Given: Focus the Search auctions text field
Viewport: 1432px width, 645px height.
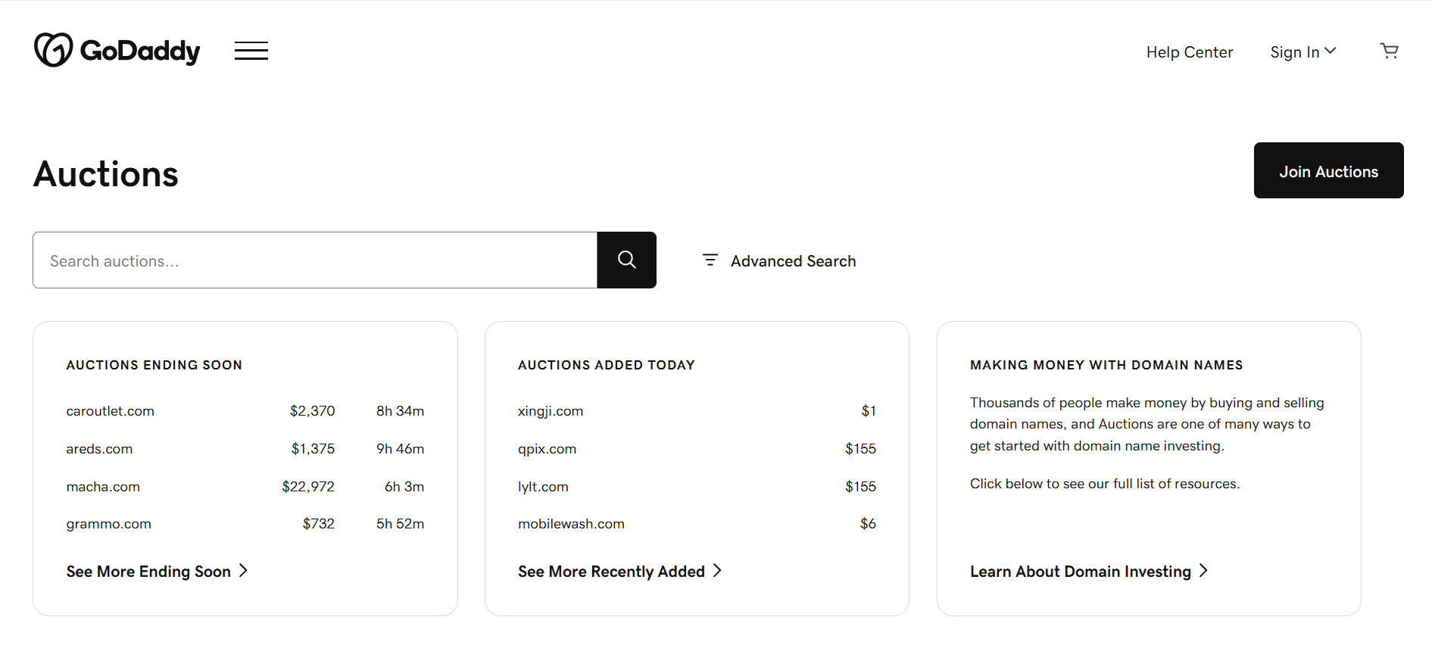Looking at the screenshot, I should tap(314, 260).
